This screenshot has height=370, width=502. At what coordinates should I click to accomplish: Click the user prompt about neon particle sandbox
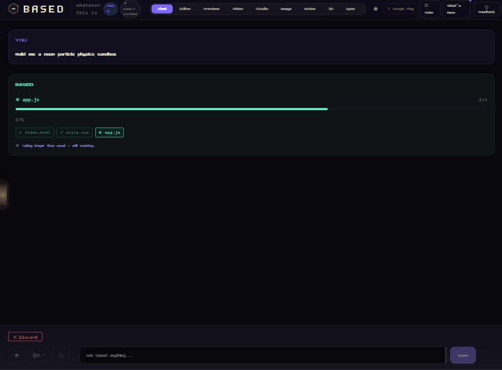point(66,54)
